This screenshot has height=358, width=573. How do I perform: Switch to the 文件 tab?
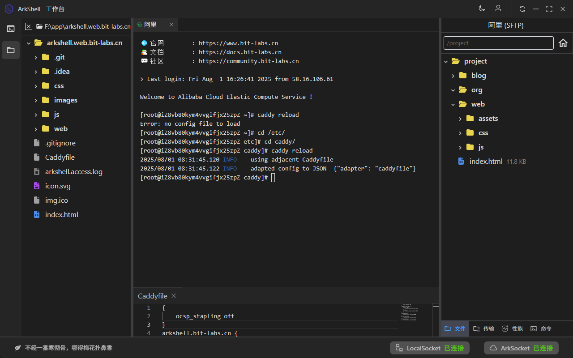pos(455,328)
